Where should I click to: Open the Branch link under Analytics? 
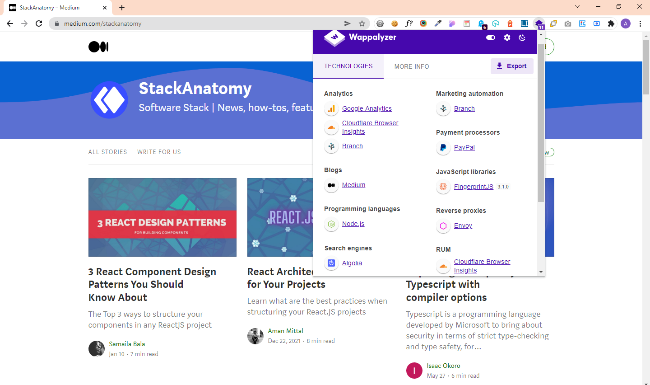tap(353, 146)
